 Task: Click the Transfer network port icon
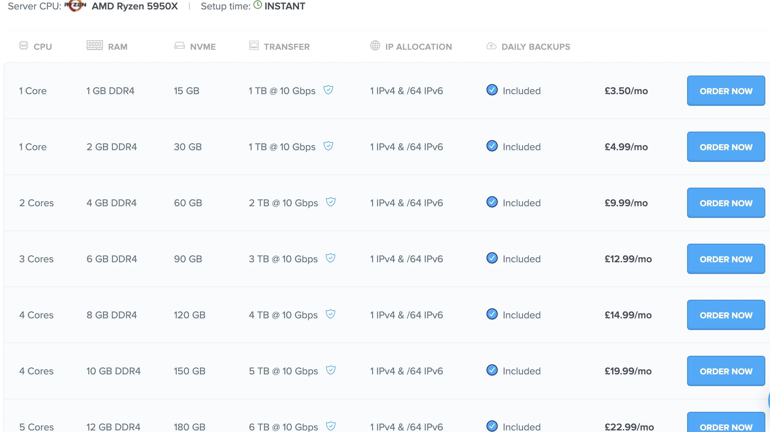click(254, 45)
